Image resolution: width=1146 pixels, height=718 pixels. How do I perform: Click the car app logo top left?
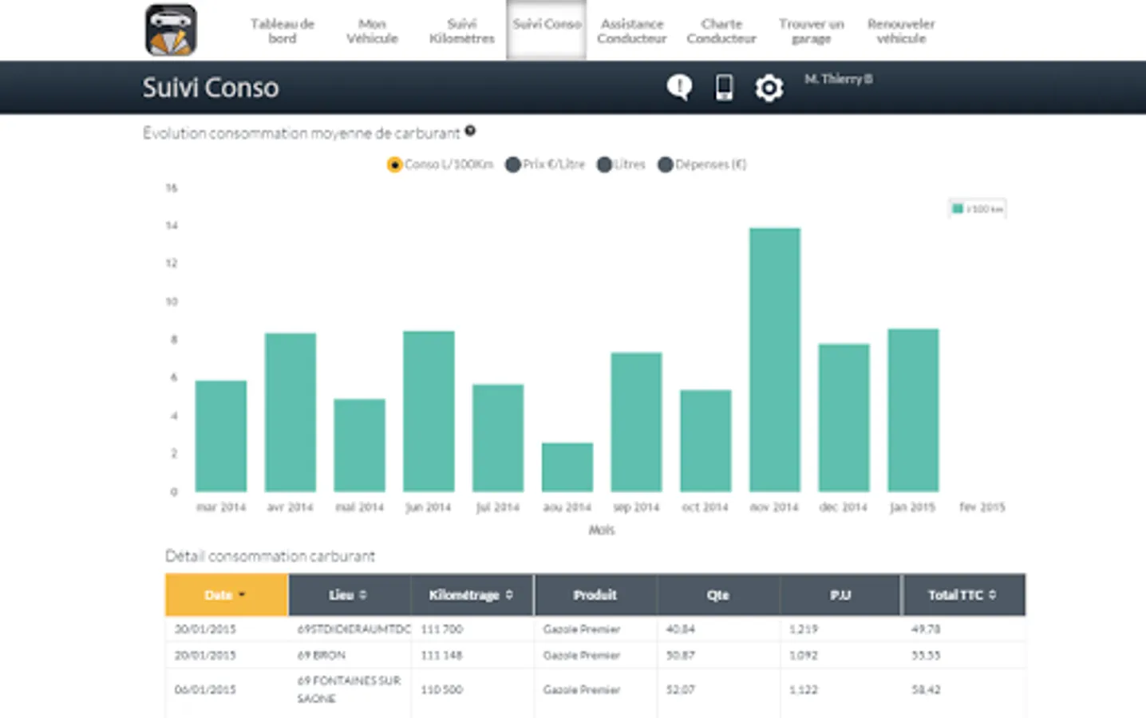pos(172,30)
